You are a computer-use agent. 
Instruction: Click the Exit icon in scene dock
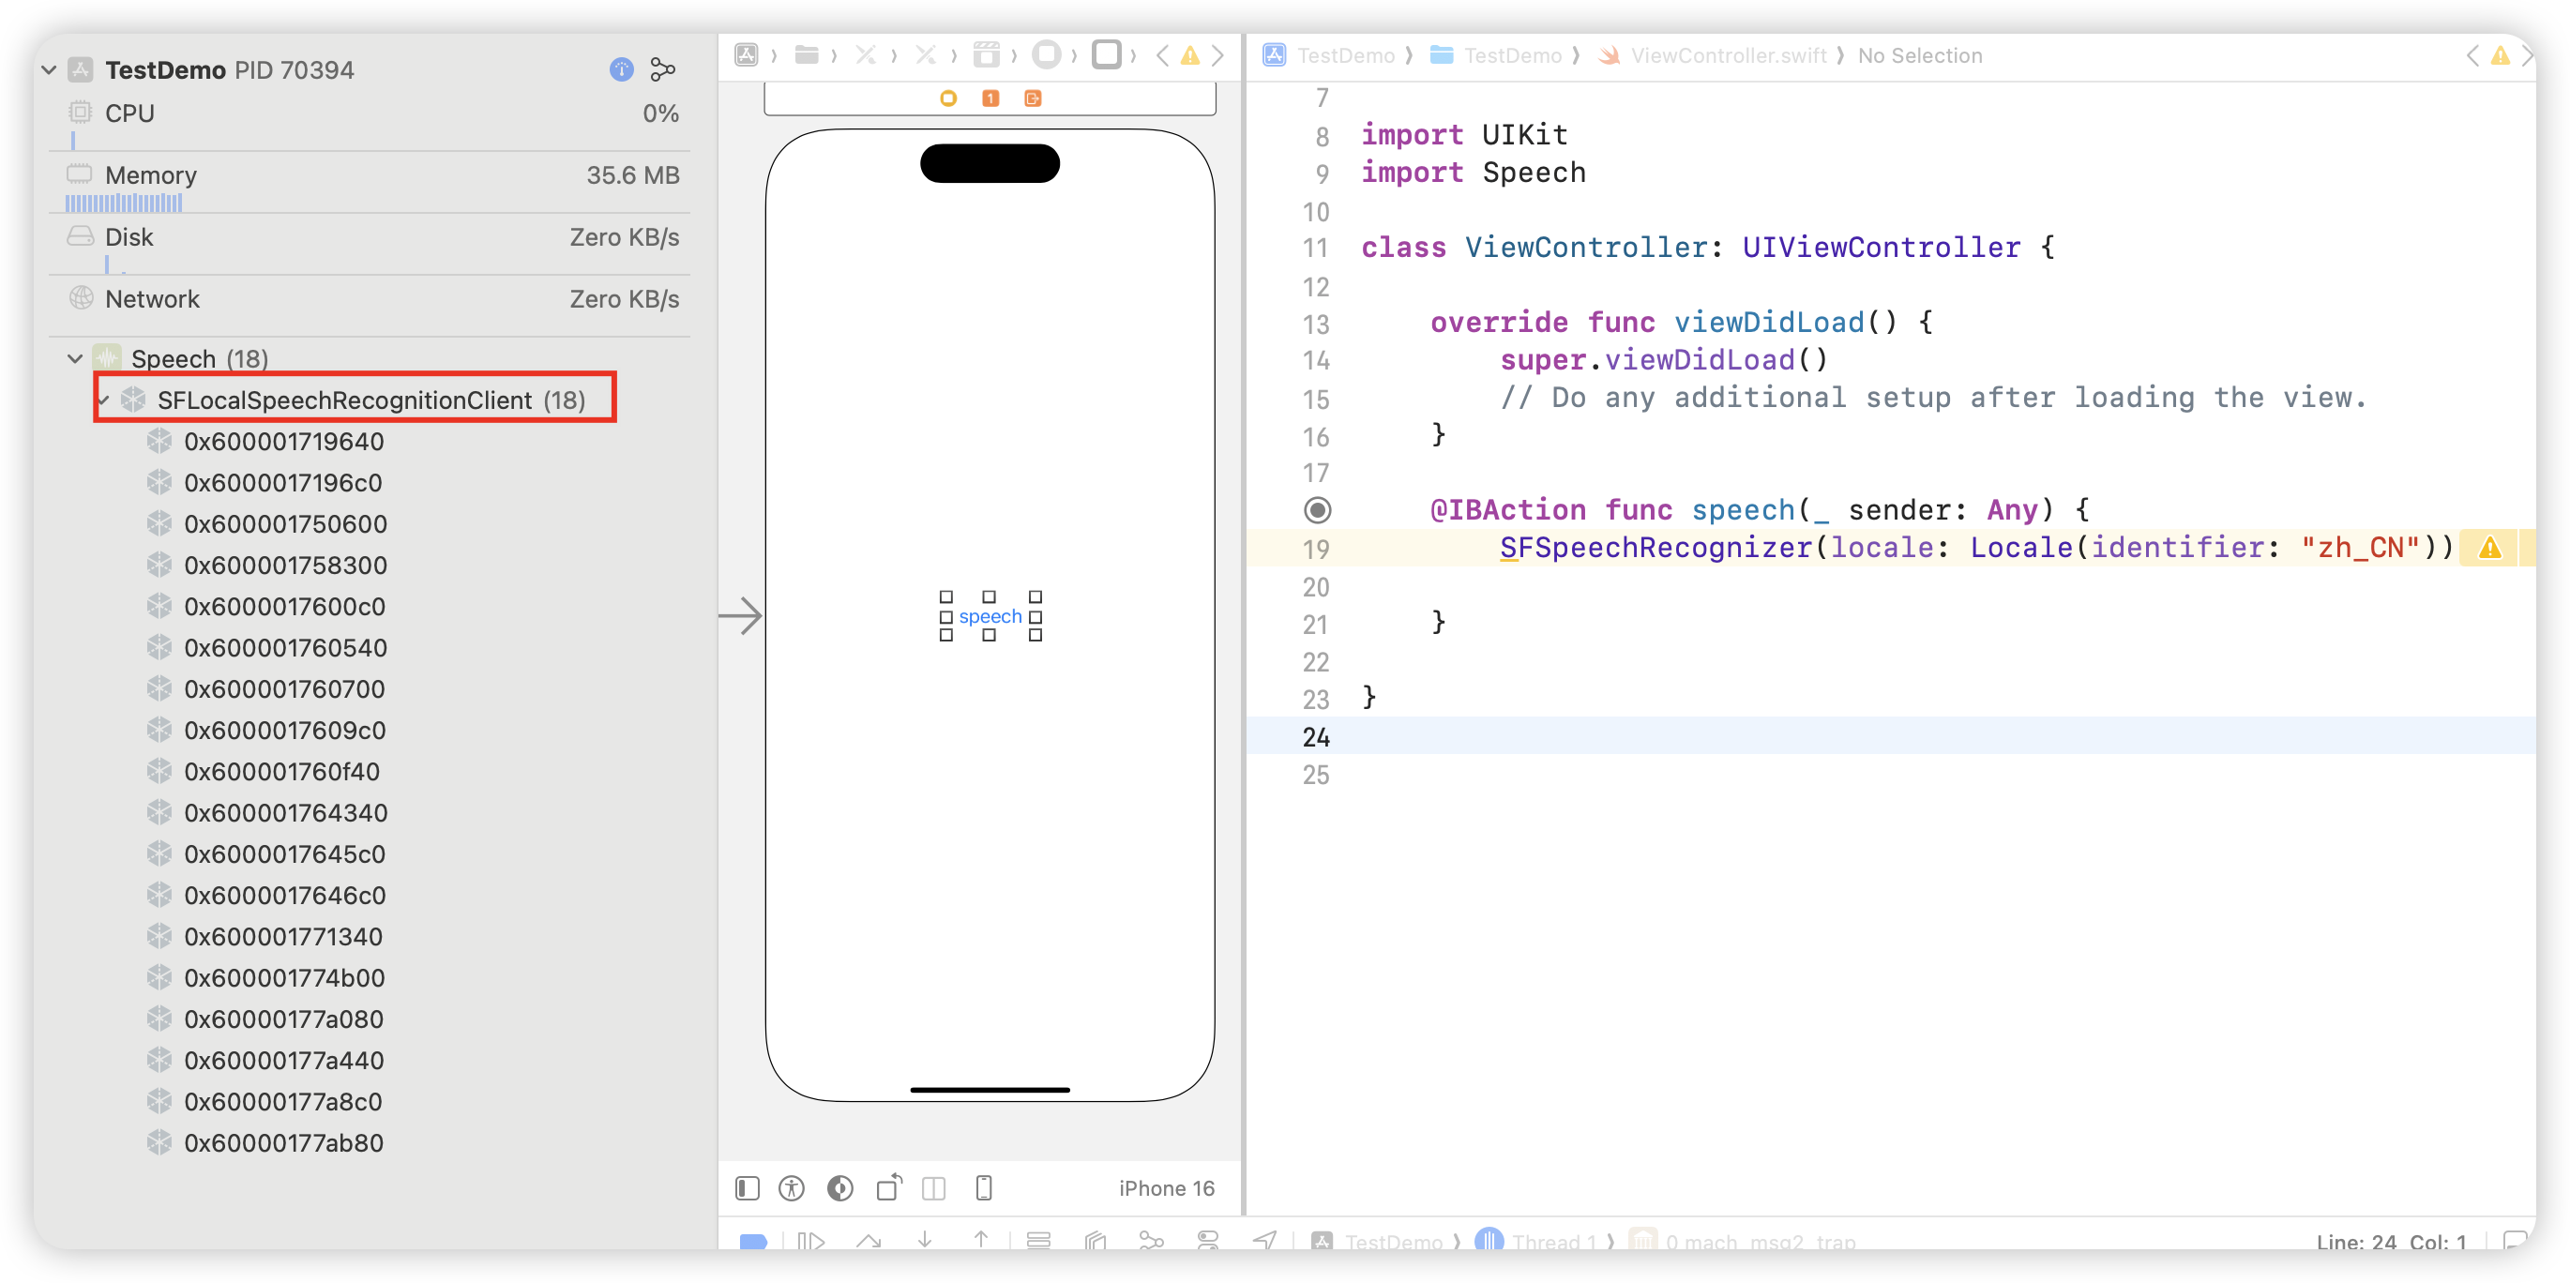[1033, 98]
